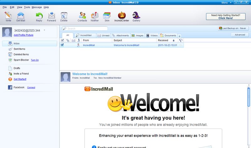Switch to the Videos filter tab
251x148 pixels.
(152, 36)
